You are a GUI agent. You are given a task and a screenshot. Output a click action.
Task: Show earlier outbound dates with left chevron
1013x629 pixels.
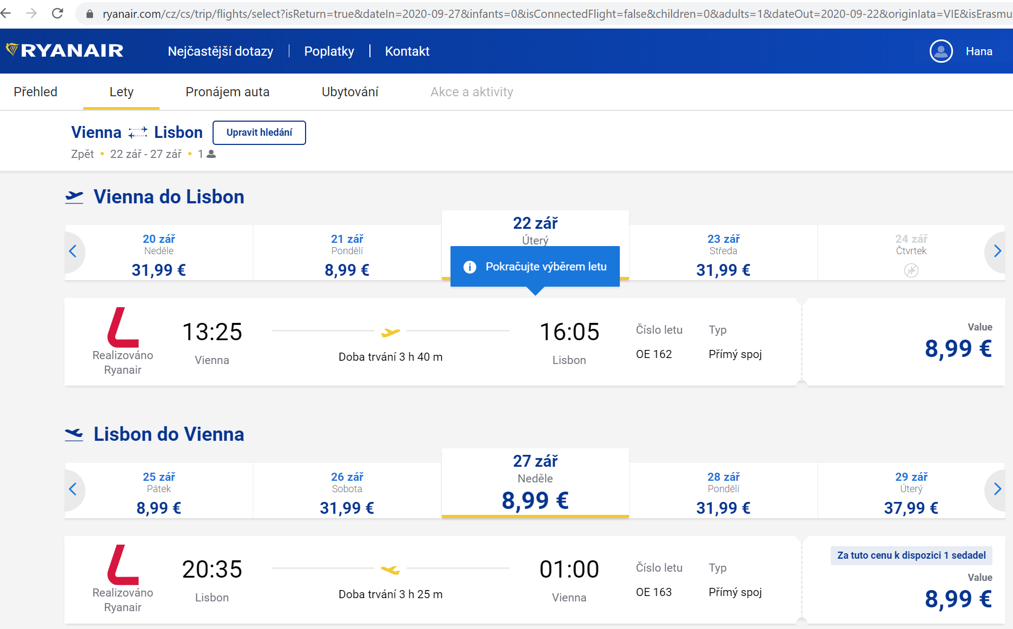[x=73, y=251]
